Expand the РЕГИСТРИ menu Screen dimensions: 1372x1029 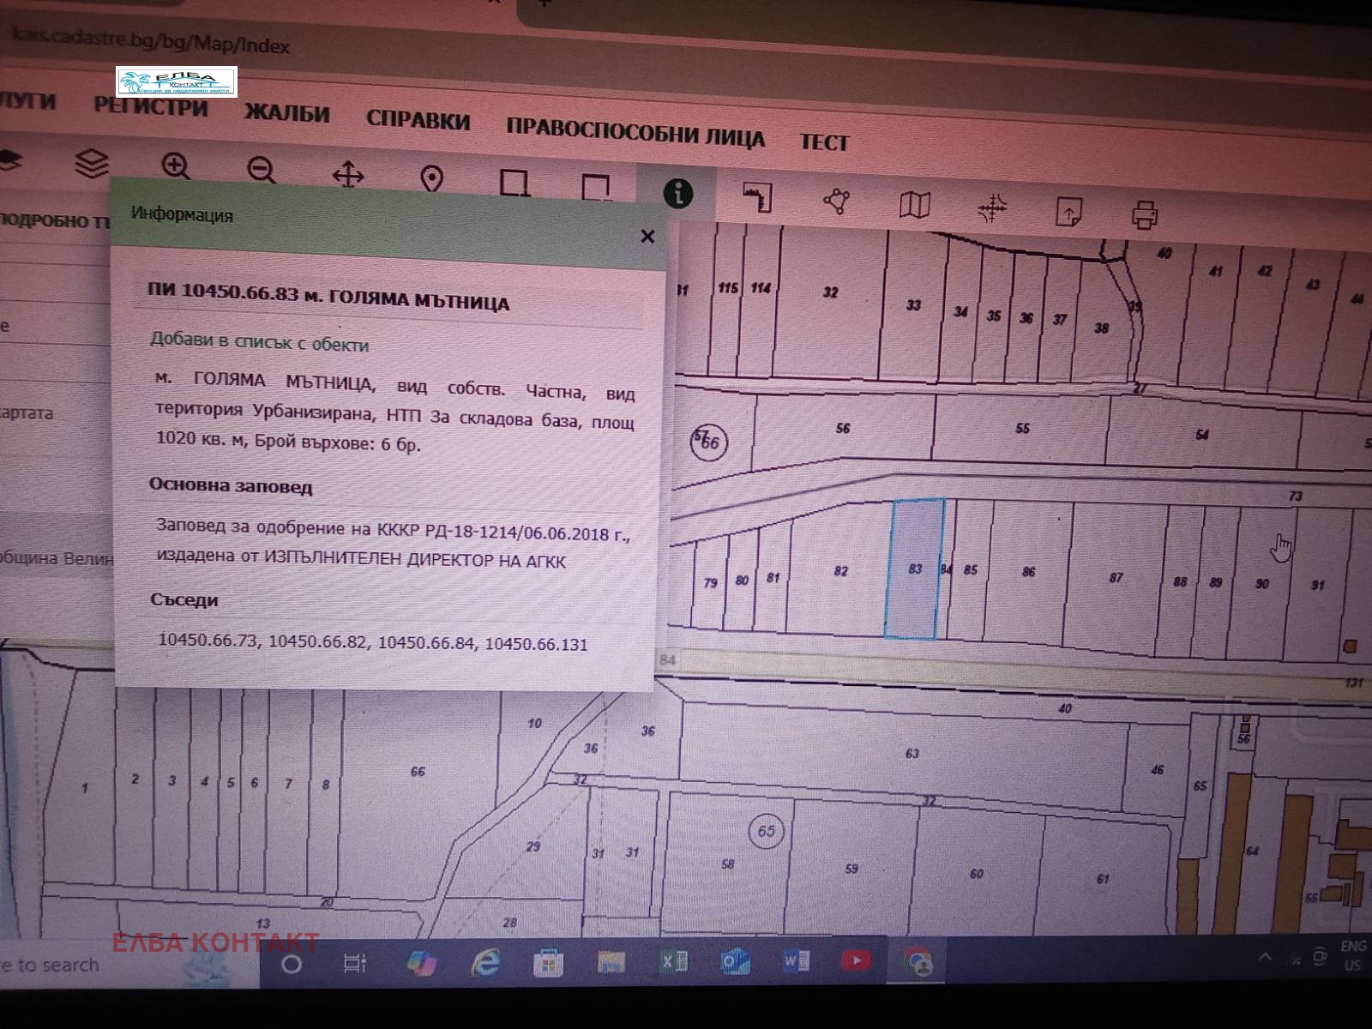click(x=151, y=106)
